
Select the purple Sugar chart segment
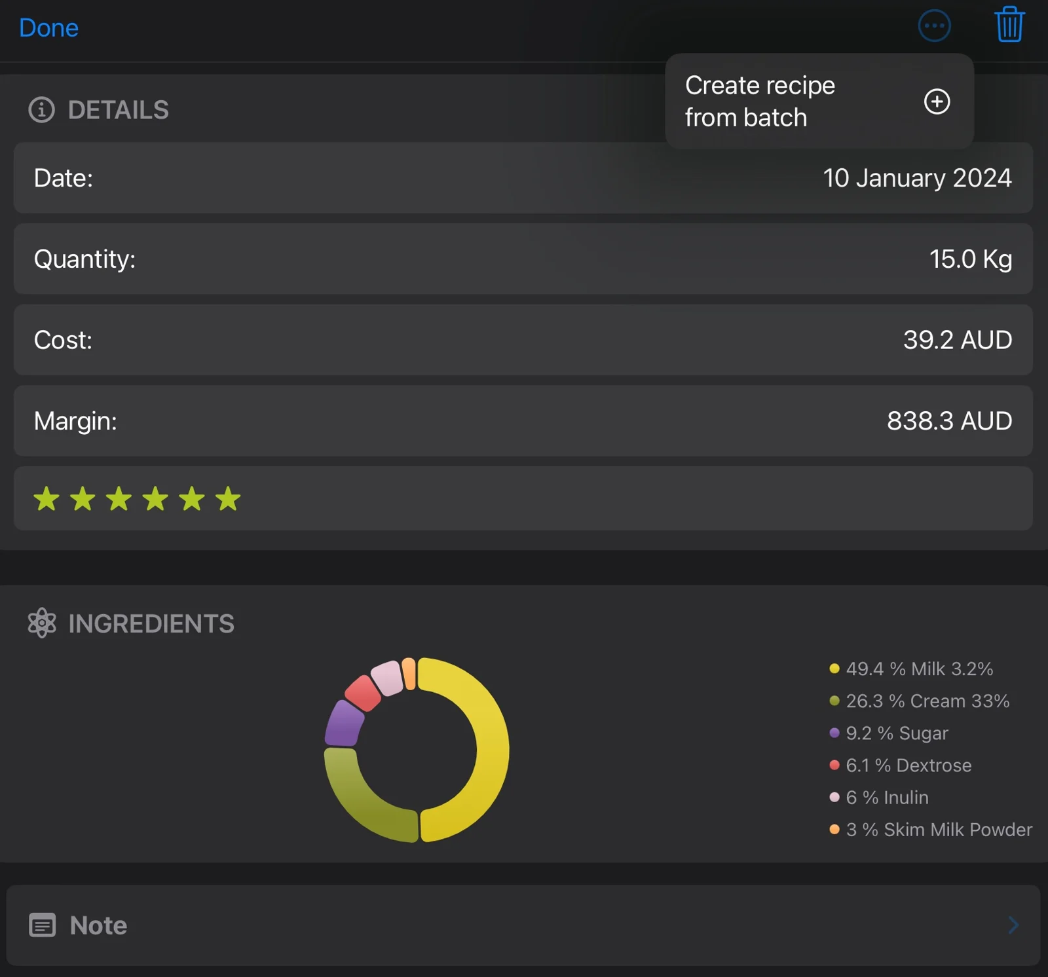pos(343,724)
